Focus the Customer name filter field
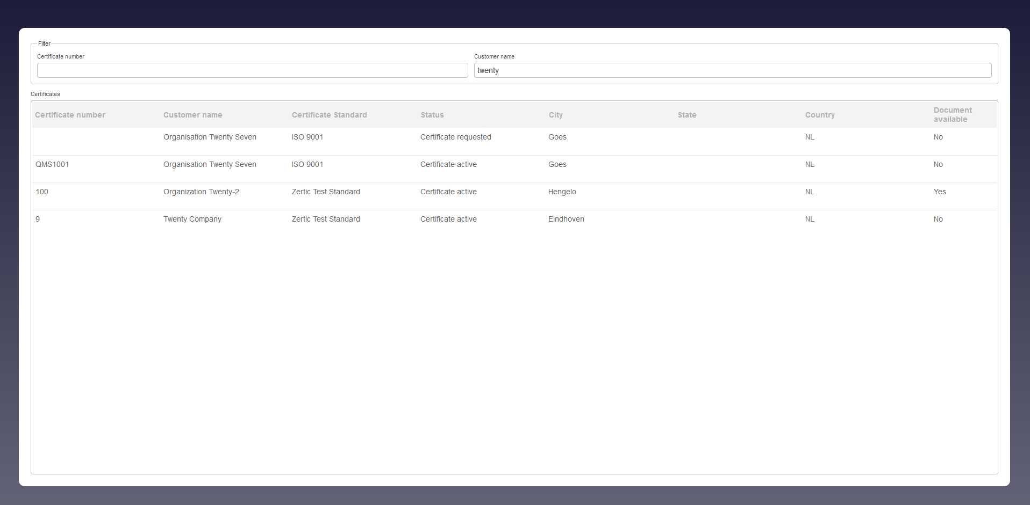Image resolution: width=1030 pixels, height=505 pixels. 732,70
